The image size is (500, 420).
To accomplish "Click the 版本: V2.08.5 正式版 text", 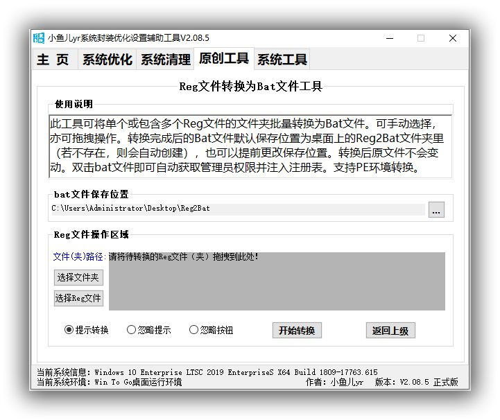I will pos(417,382).
